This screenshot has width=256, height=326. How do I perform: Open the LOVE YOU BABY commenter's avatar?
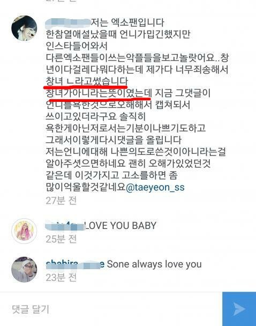tap(24, 231)
